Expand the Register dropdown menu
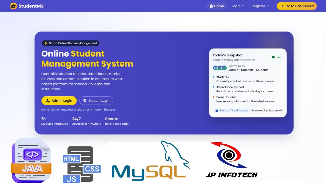 tap(260, 6)
